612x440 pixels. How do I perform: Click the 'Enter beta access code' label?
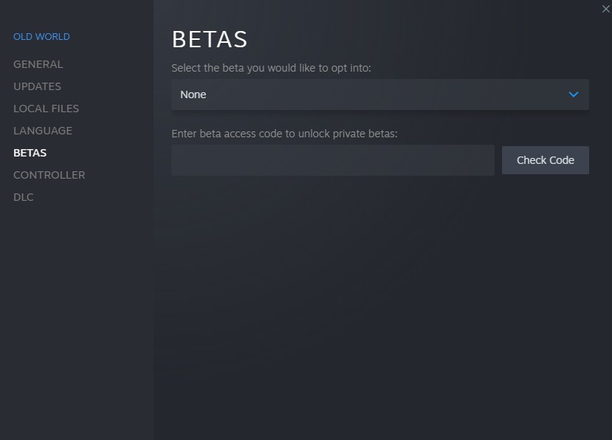(x=284, y=134)
